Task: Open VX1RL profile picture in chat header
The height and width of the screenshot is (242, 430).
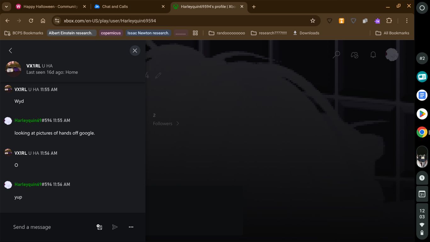Action: pos(13,69)
